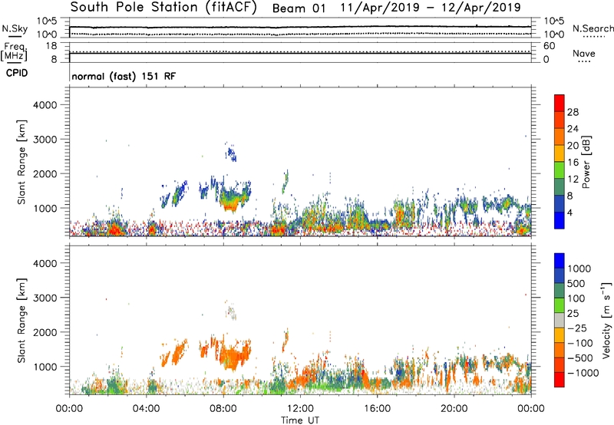The image size is (614, 425).
Task: Pick the gray segment of the velocity color bar
Action: pos(560,321)
